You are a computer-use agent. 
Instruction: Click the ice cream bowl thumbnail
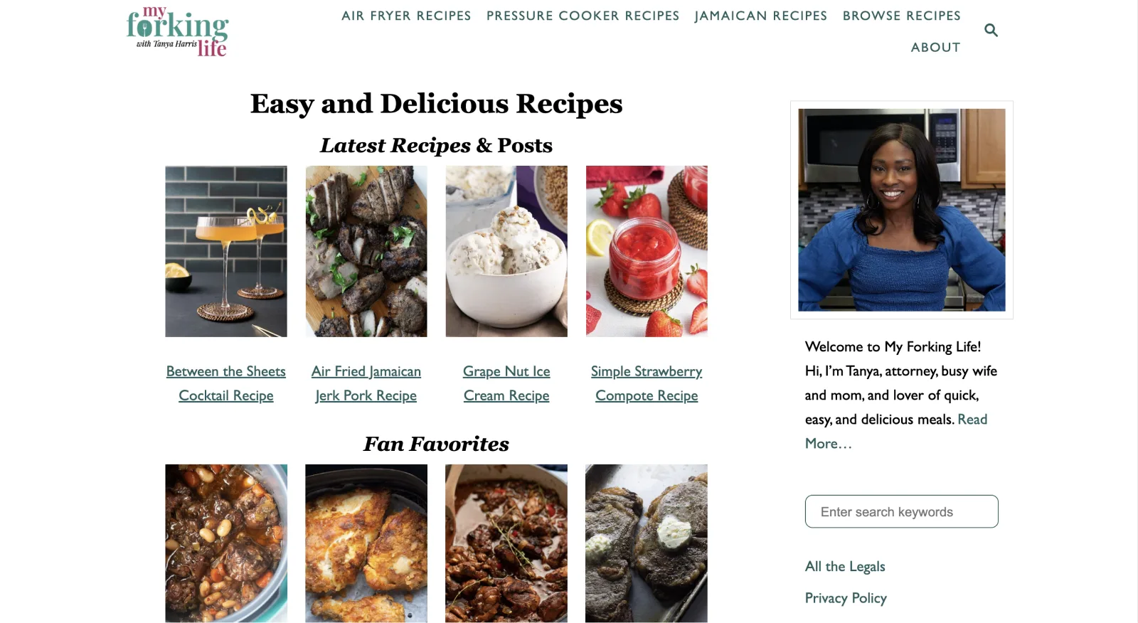pos(506,251)
